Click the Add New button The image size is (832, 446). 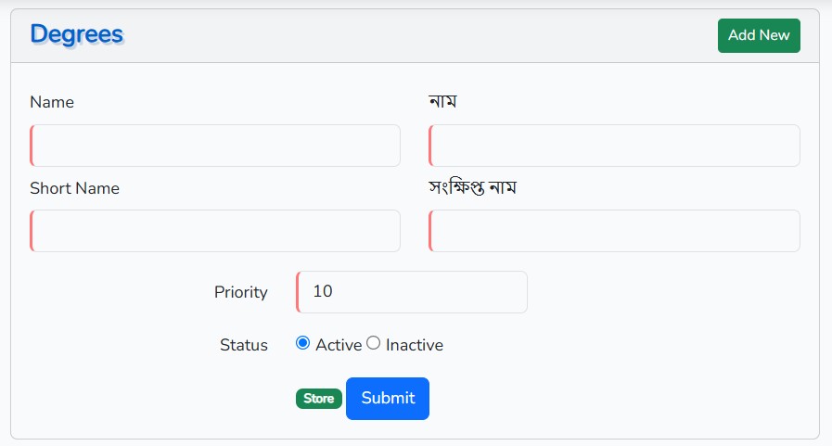point(759,35)
